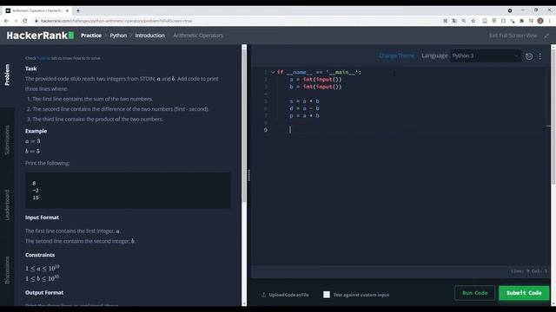Collapse the code fold arrow on line 1
The height and width of the screenshot is (312, 556).
(x=273, y=72)
